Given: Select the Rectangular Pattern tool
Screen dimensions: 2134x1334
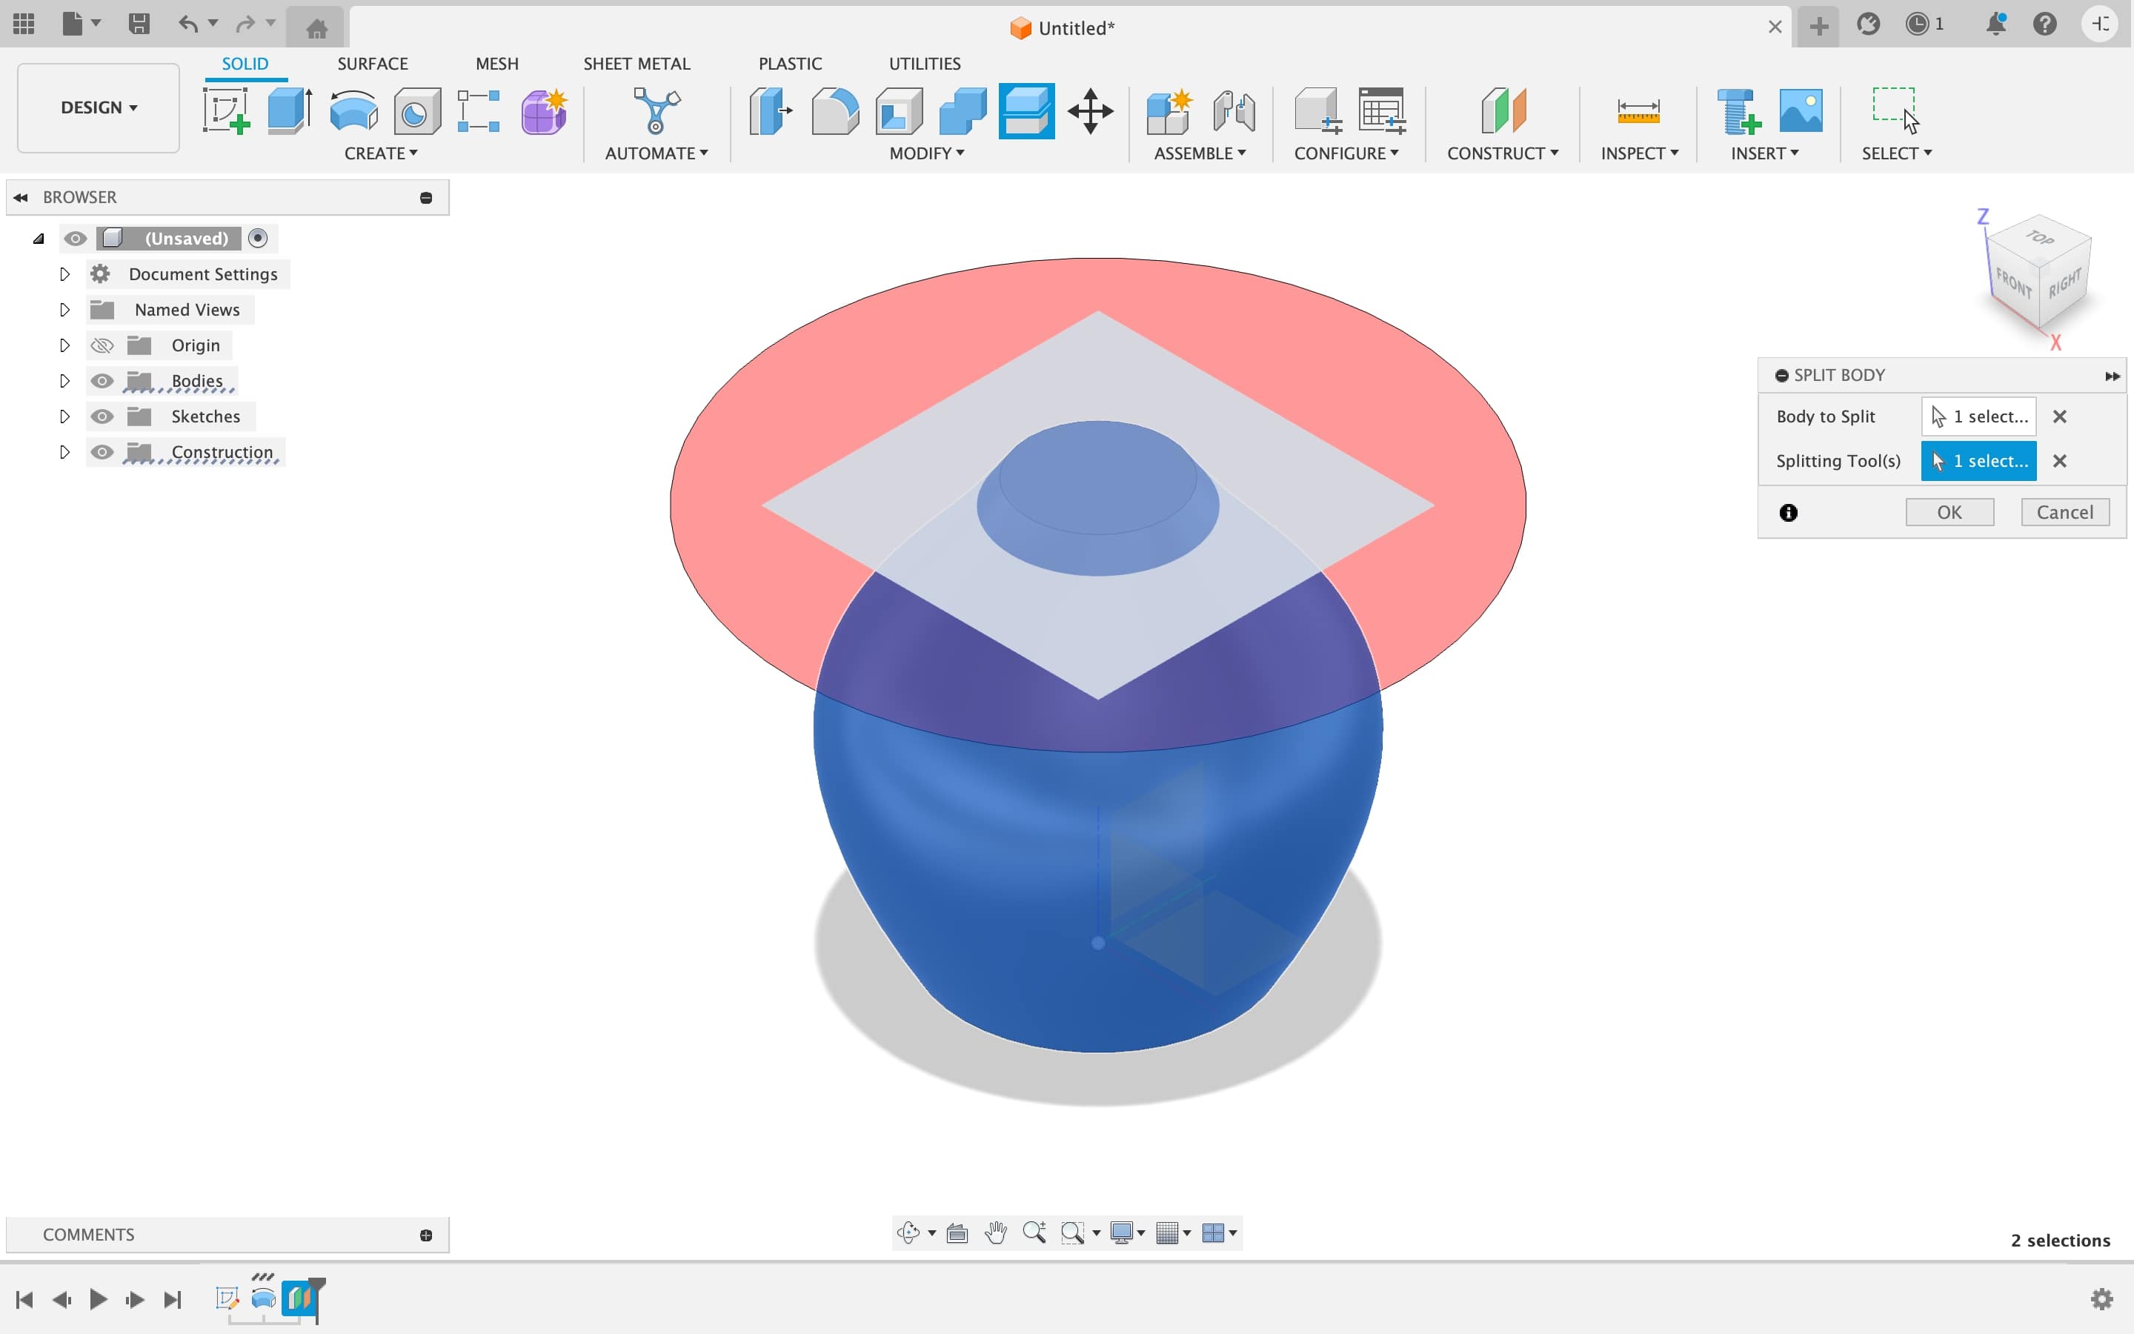Looking at the screenshot, I should point(479,111).
